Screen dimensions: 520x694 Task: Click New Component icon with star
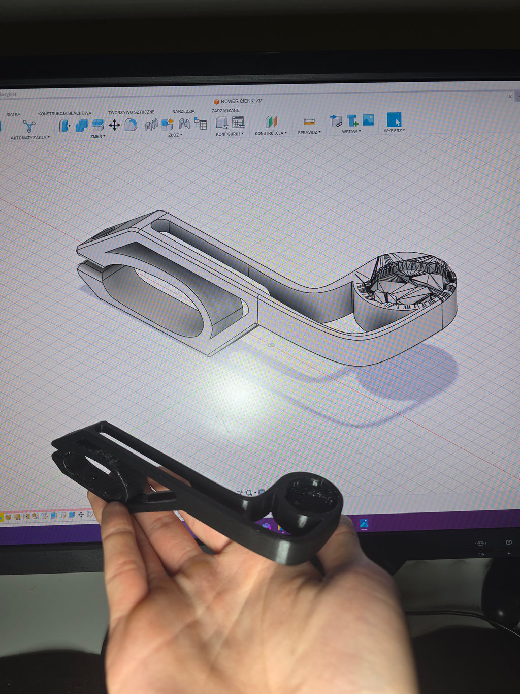(x=167, y=124)
